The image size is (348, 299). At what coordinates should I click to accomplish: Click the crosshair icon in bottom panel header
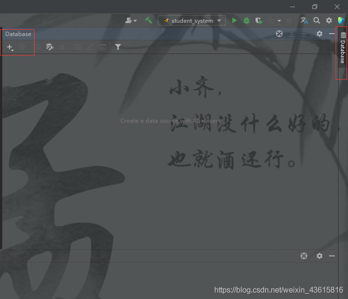coord(304,256)
